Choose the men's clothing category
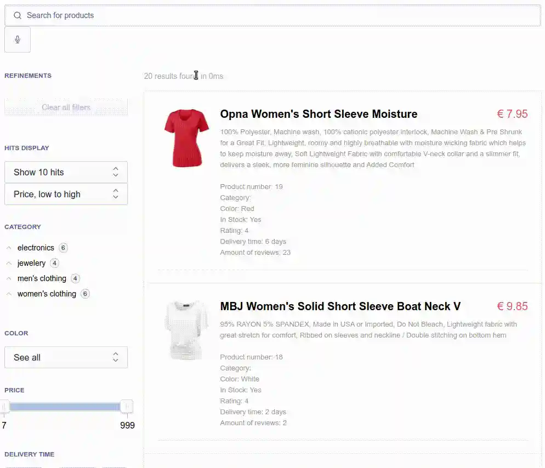This screenshot has height=468, width=545. point(42,278)
